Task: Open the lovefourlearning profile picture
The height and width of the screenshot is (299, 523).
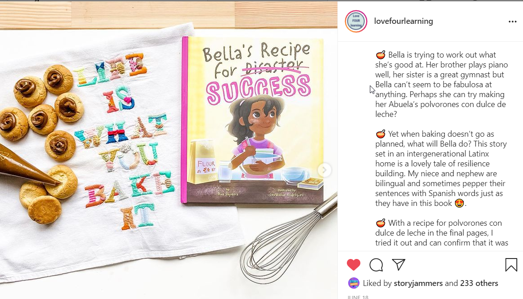Action: (x=356, y=21)
